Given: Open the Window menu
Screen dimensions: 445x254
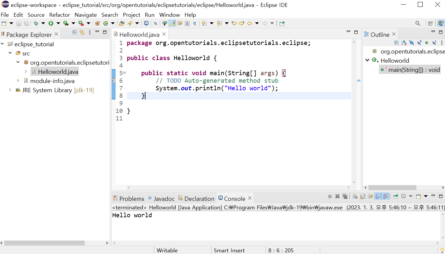Looking at the screenshot, I should coord(169,15).
